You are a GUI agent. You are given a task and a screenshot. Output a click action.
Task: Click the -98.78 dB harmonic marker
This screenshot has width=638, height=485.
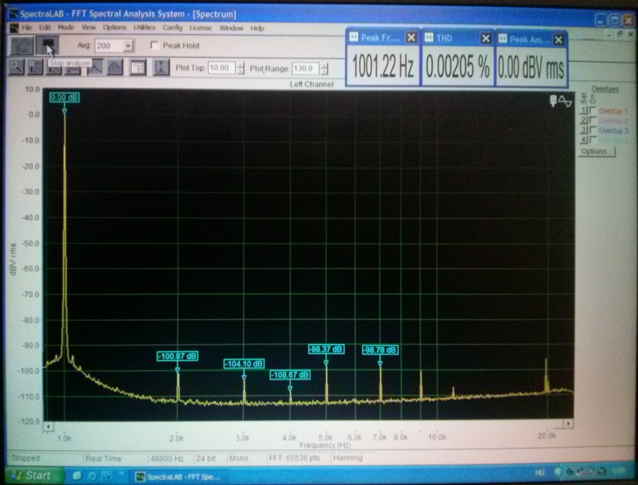point(380,350)
